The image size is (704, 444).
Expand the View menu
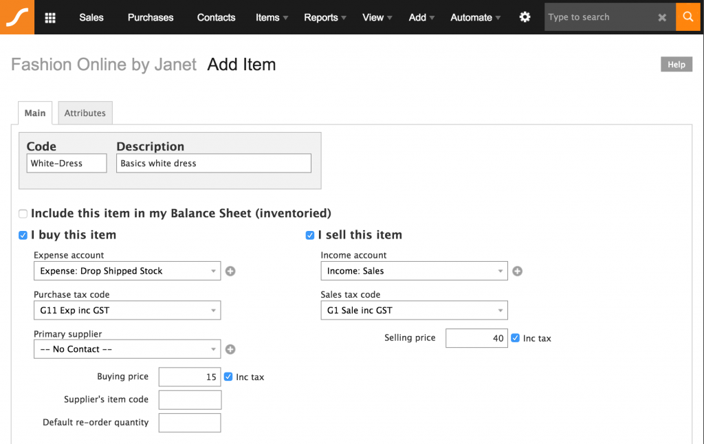click(x=377, y=17)
